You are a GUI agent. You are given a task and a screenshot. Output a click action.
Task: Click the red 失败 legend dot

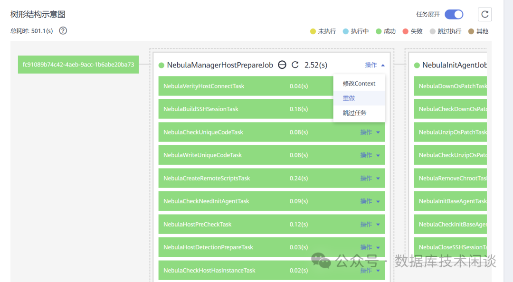tap(405, 31)
